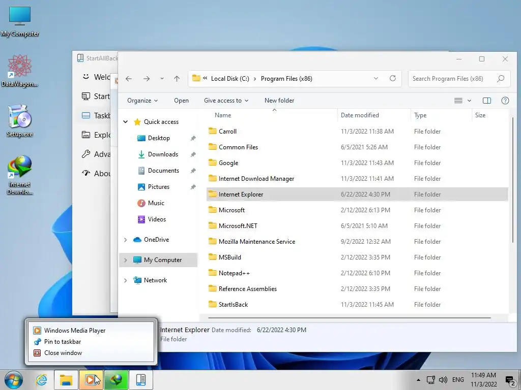Collapse the Quick access tree node
Viewport: 521px width, 390px height.
[x=125, y=122]
